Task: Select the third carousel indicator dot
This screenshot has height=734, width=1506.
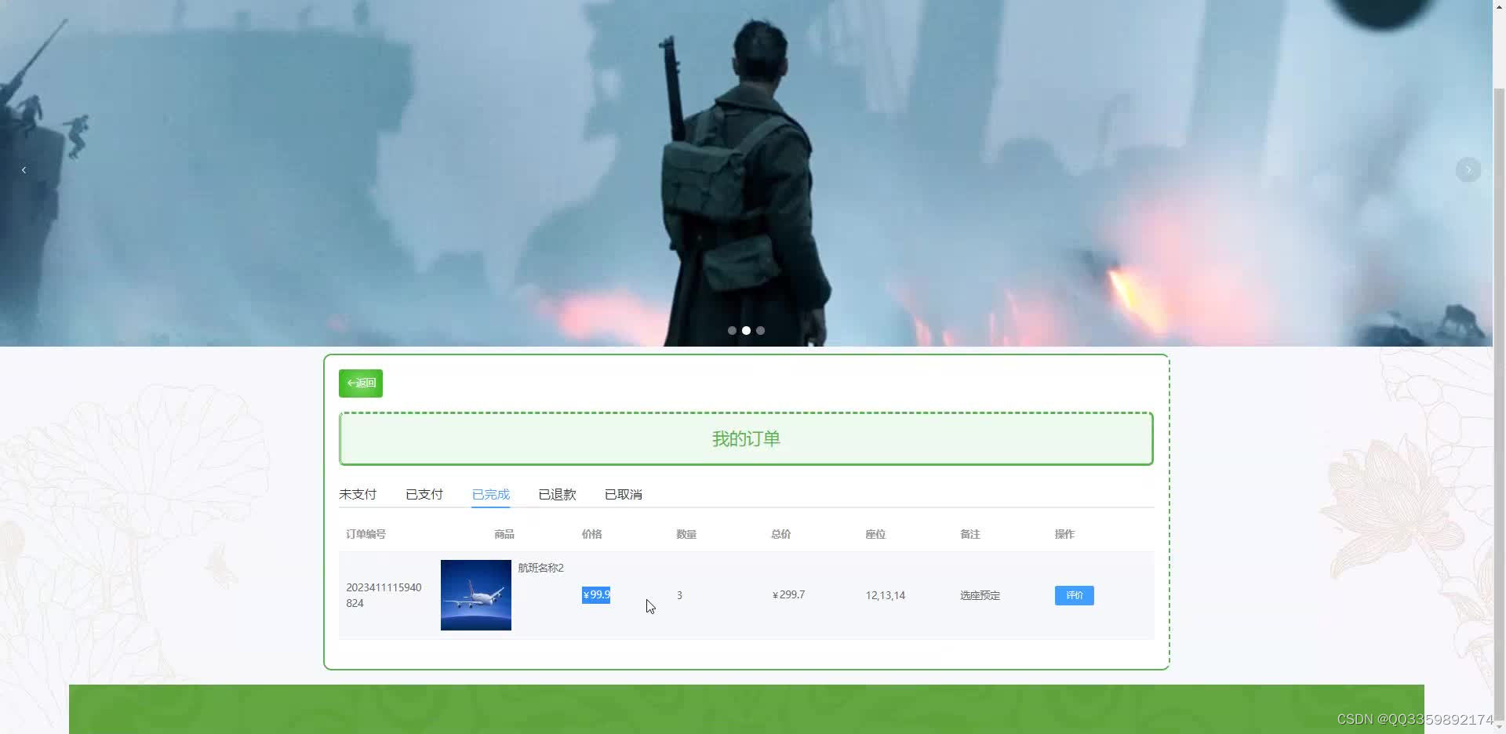Action: point(760,330)
